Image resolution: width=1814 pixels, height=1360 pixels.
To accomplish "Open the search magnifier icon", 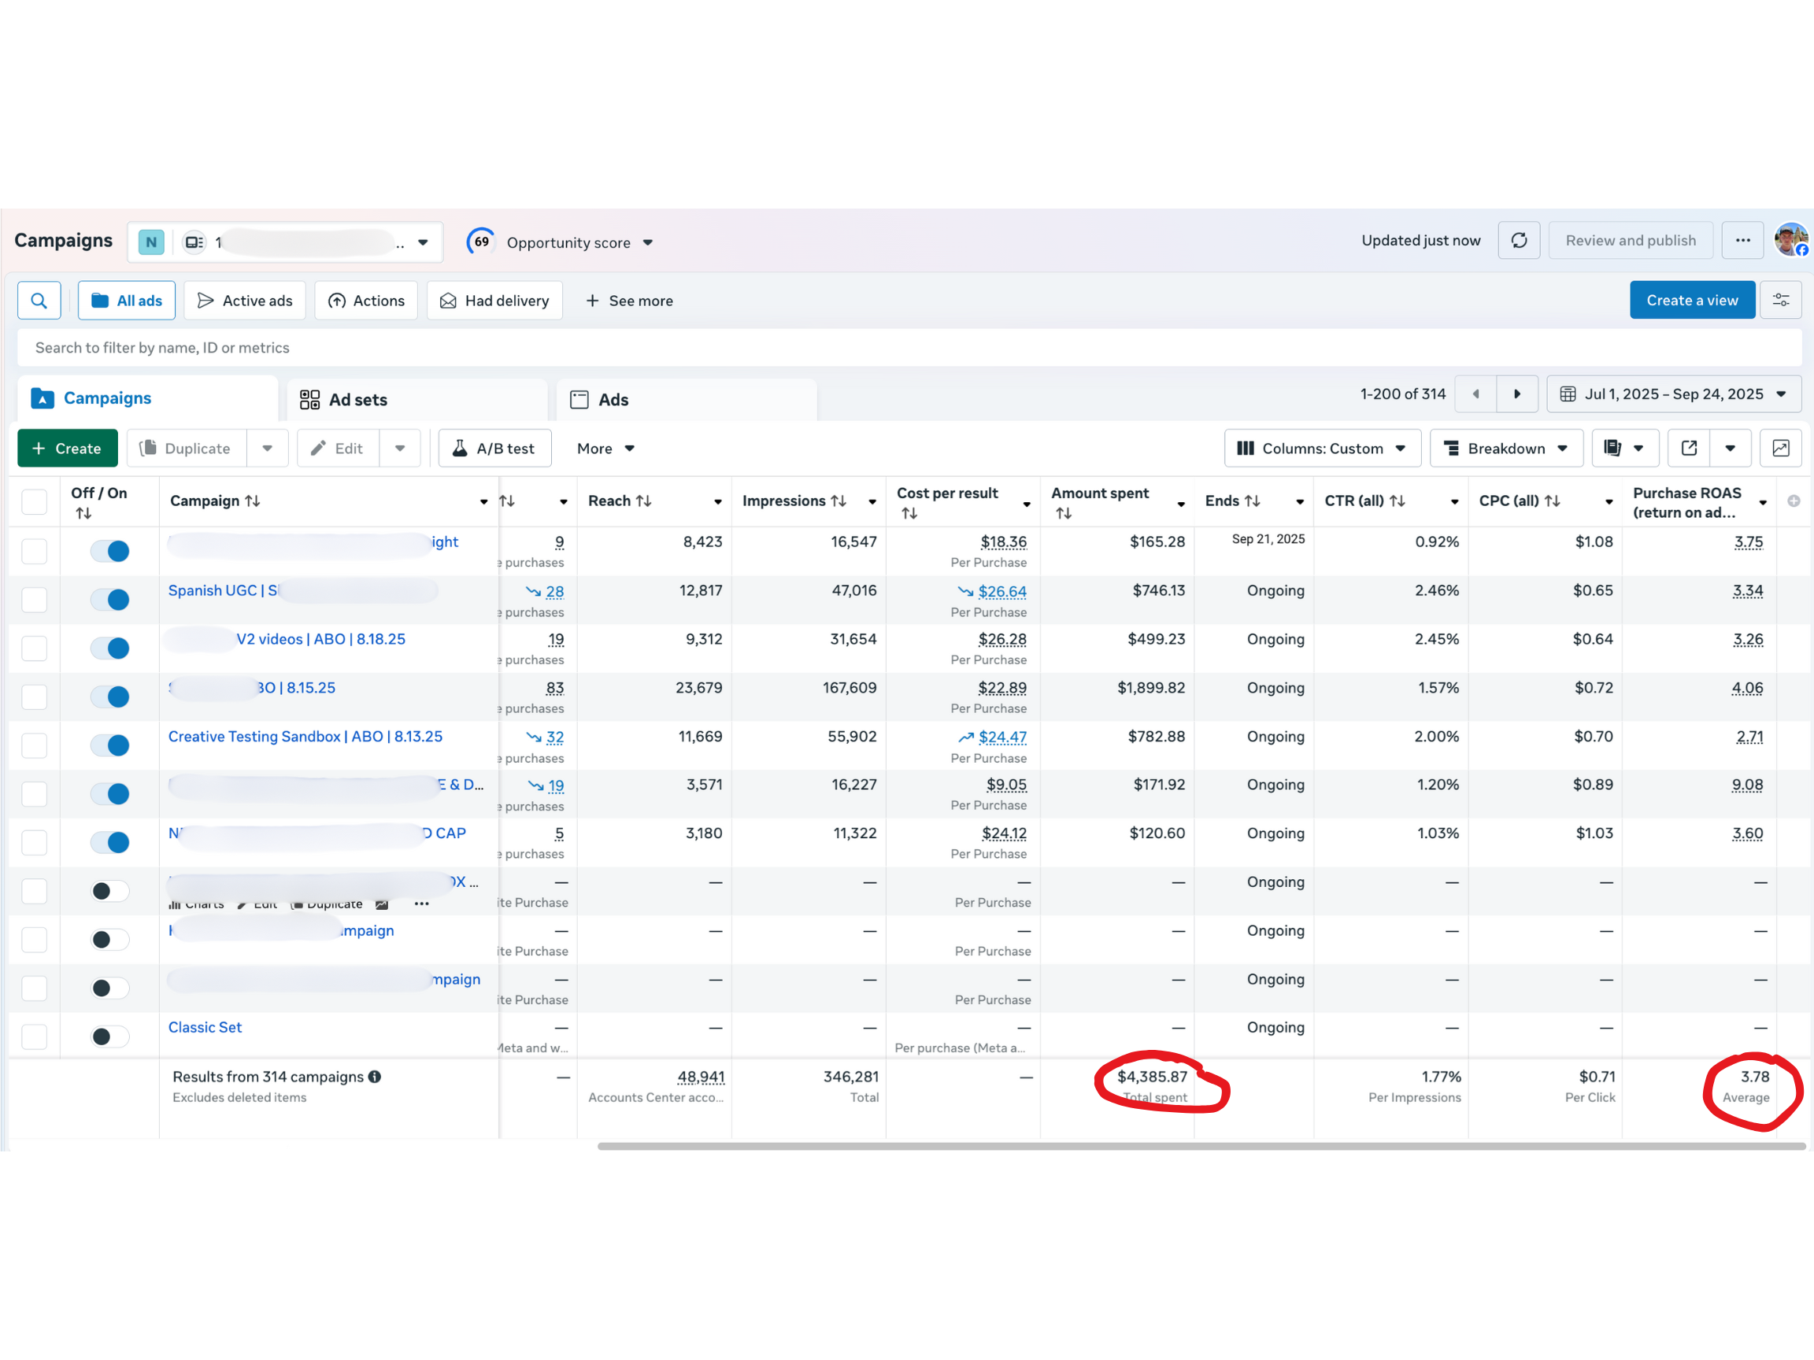I will 39,301.
